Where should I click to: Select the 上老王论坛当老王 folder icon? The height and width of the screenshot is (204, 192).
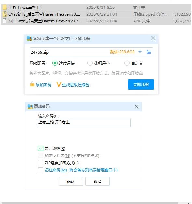tap(5, 7)
